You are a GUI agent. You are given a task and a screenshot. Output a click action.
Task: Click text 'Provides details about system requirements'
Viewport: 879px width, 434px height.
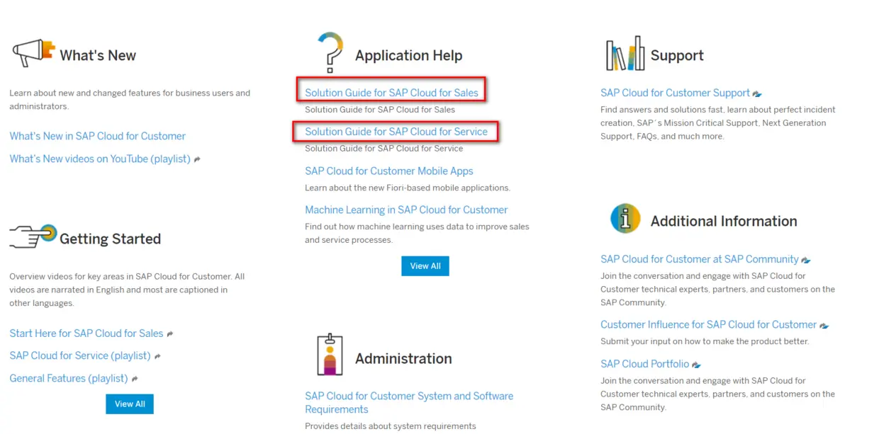[391, 426]
